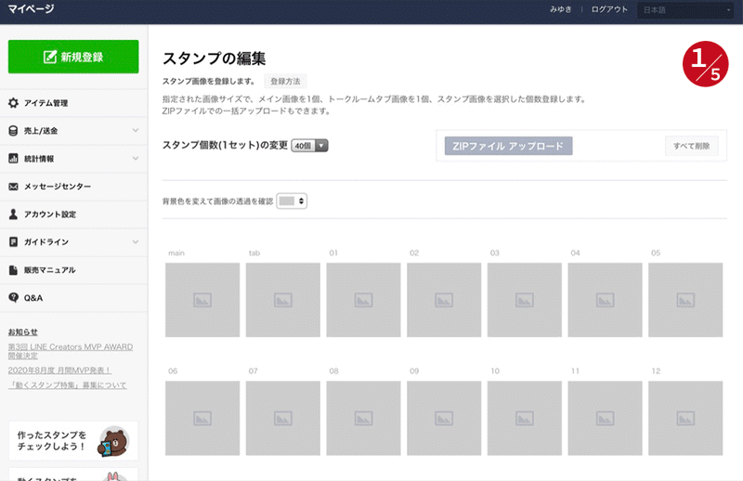Open the 40個 stamp count dropdown

(309, 146)
